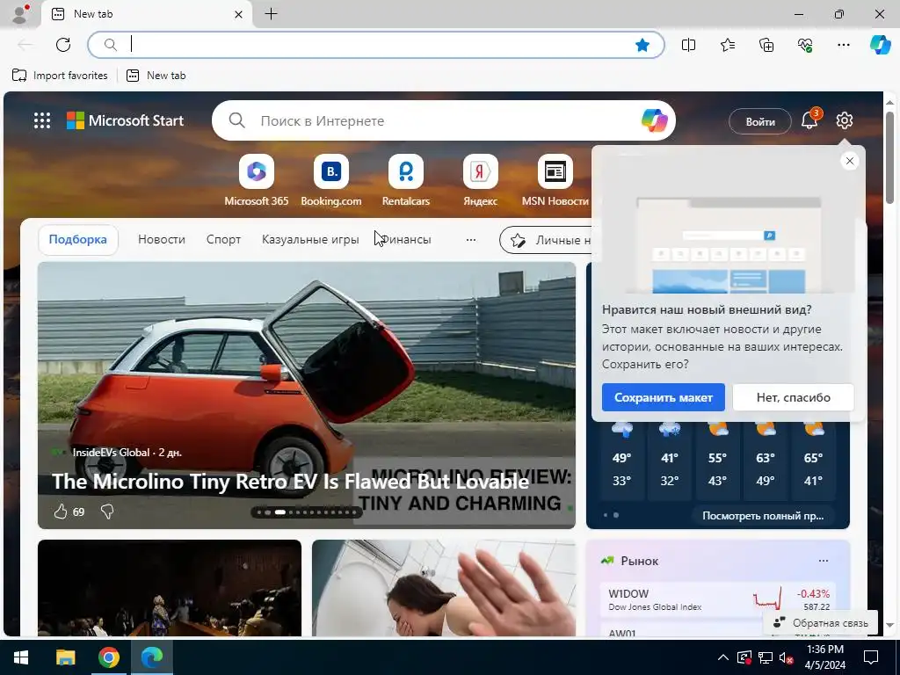Click Microsoft Edge taskbar icon

pos(152,657)
